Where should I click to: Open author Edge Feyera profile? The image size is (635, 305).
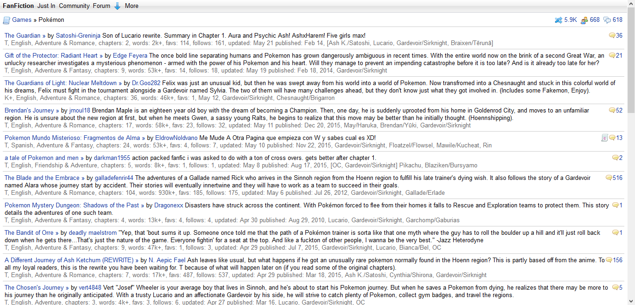[x=130, y=55]
